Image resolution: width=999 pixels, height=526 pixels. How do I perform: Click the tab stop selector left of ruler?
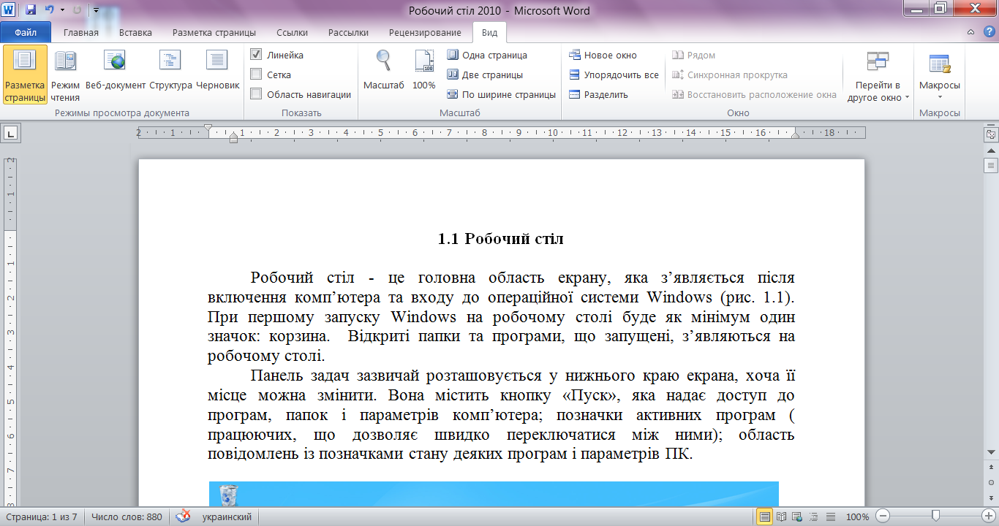tap(11, 133)
